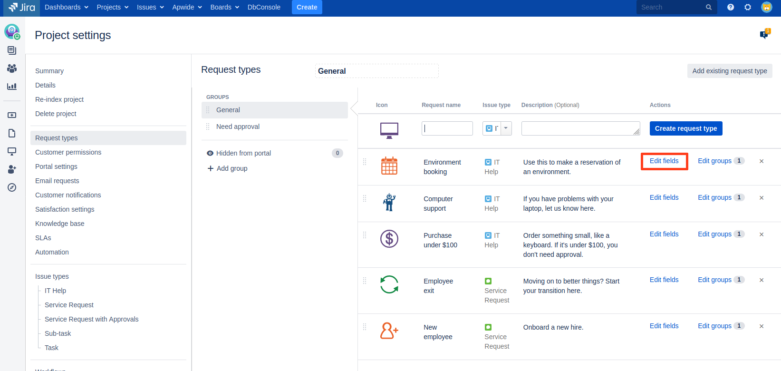
Task: Open the reports chart icon in sidebar
Action: pos(12,87)
